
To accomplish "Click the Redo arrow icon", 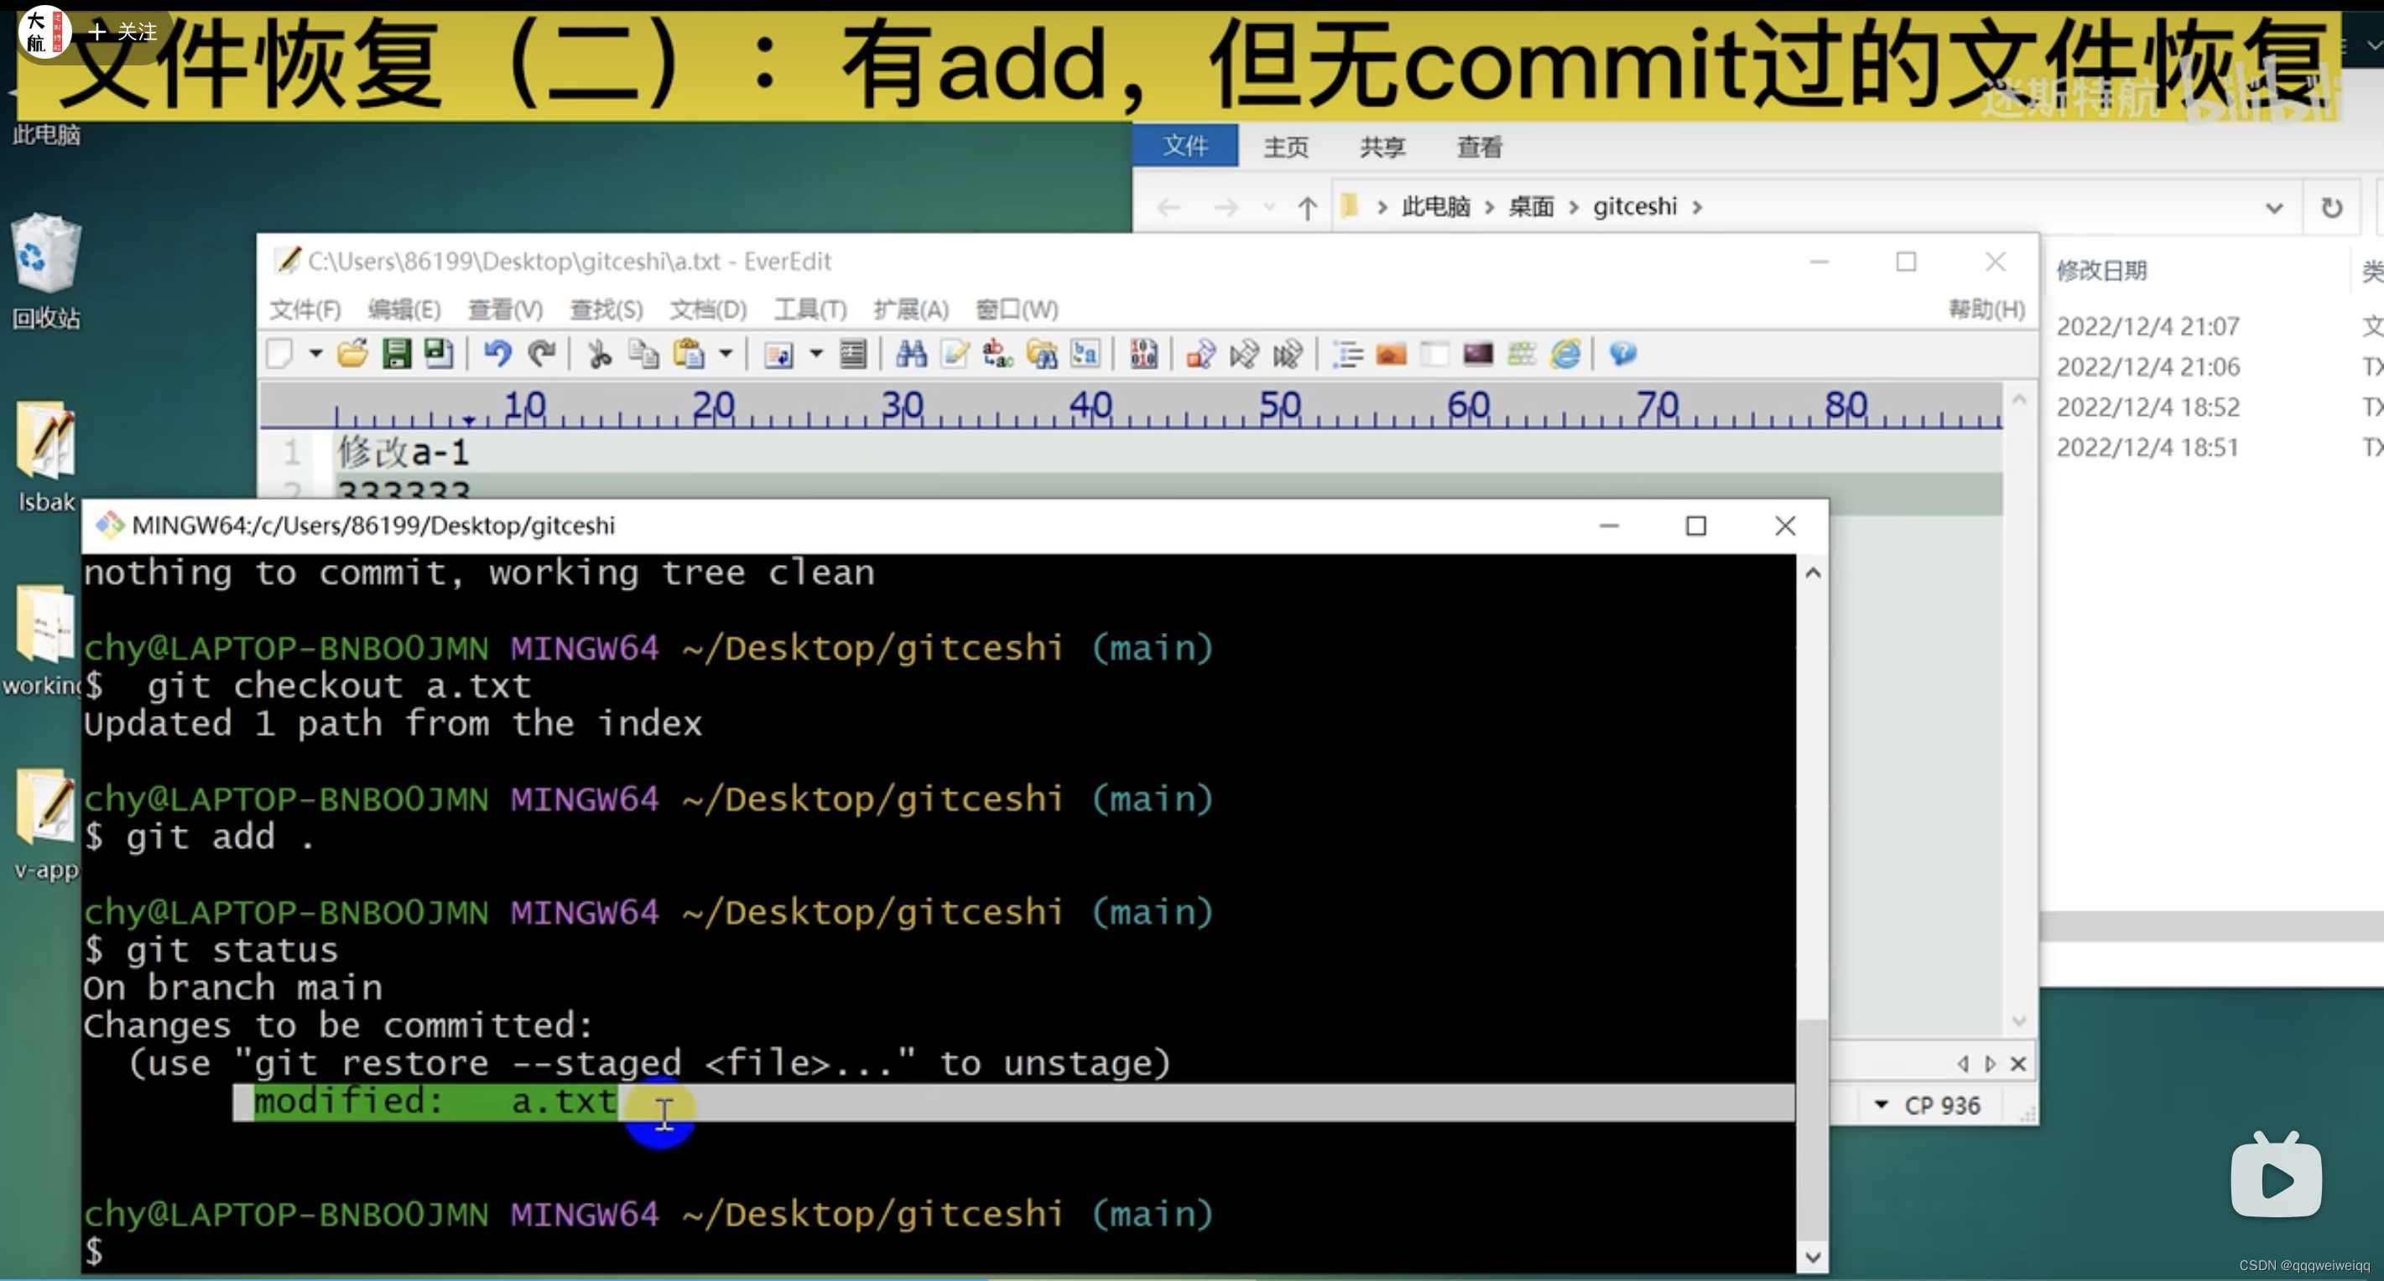I will click(x=541, y=353).
